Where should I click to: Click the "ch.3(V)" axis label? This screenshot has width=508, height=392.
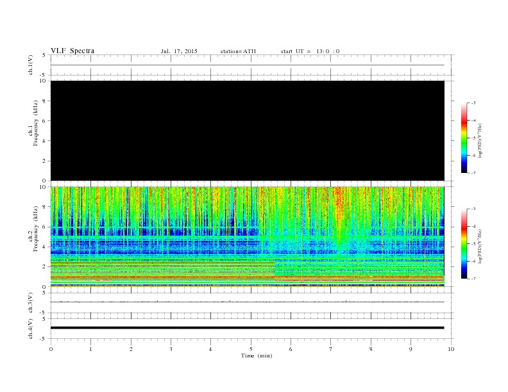pos(31,303)
